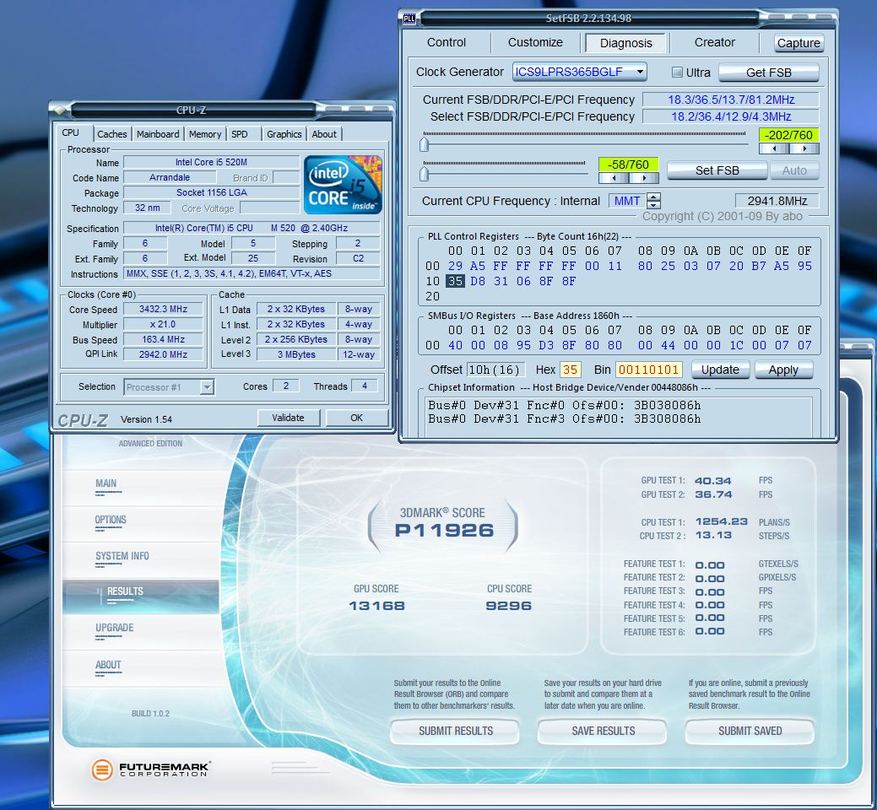The height and width of the screenshot is (810, 877).
Task: Increase the -58/760 value with its right arrow
Action: pos(644,178)
